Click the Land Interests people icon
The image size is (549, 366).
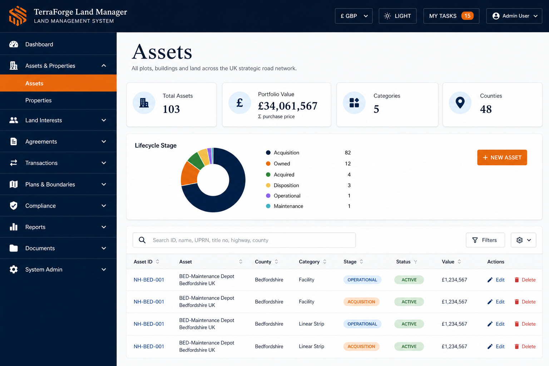14,120
